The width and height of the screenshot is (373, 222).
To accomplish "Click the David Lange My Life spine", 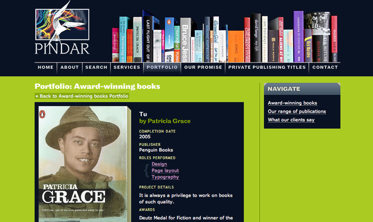I will click(256, 38).
